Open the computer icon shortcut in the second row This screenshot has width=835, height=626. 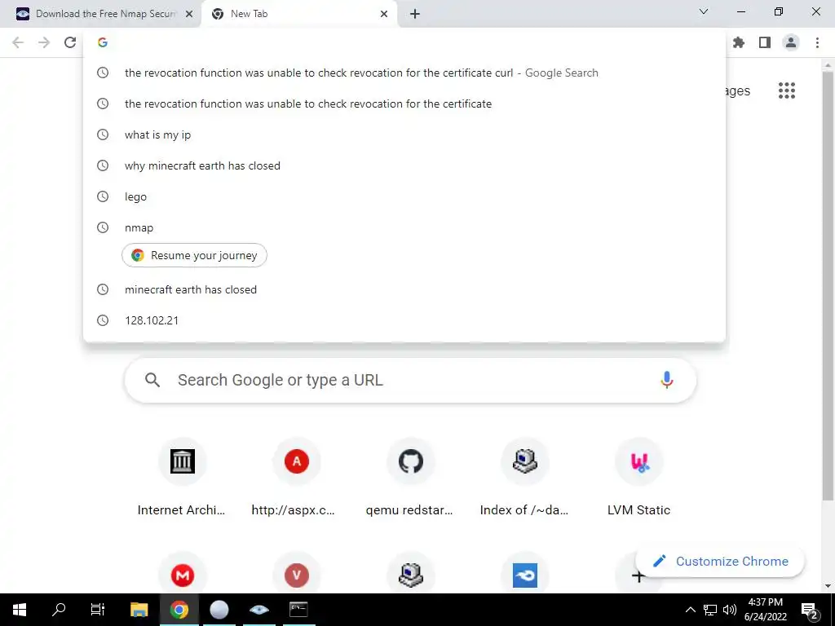pos(411,575)
